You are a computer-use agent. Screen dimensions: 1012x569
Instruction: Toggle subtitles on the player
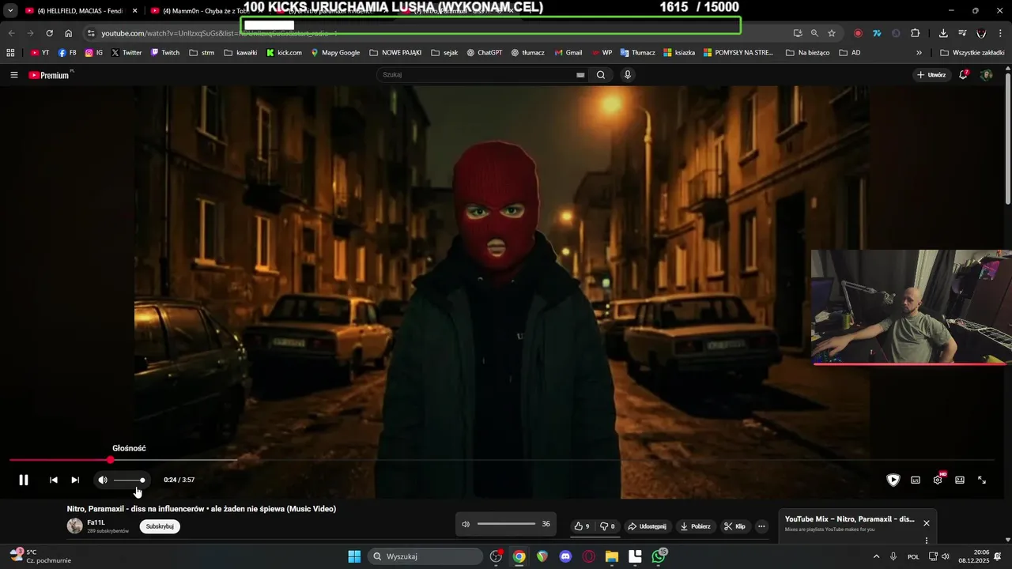click(916, 480)
